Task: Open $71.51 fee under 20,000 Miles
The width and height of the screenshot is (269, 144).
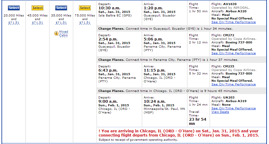Action: 14,23
